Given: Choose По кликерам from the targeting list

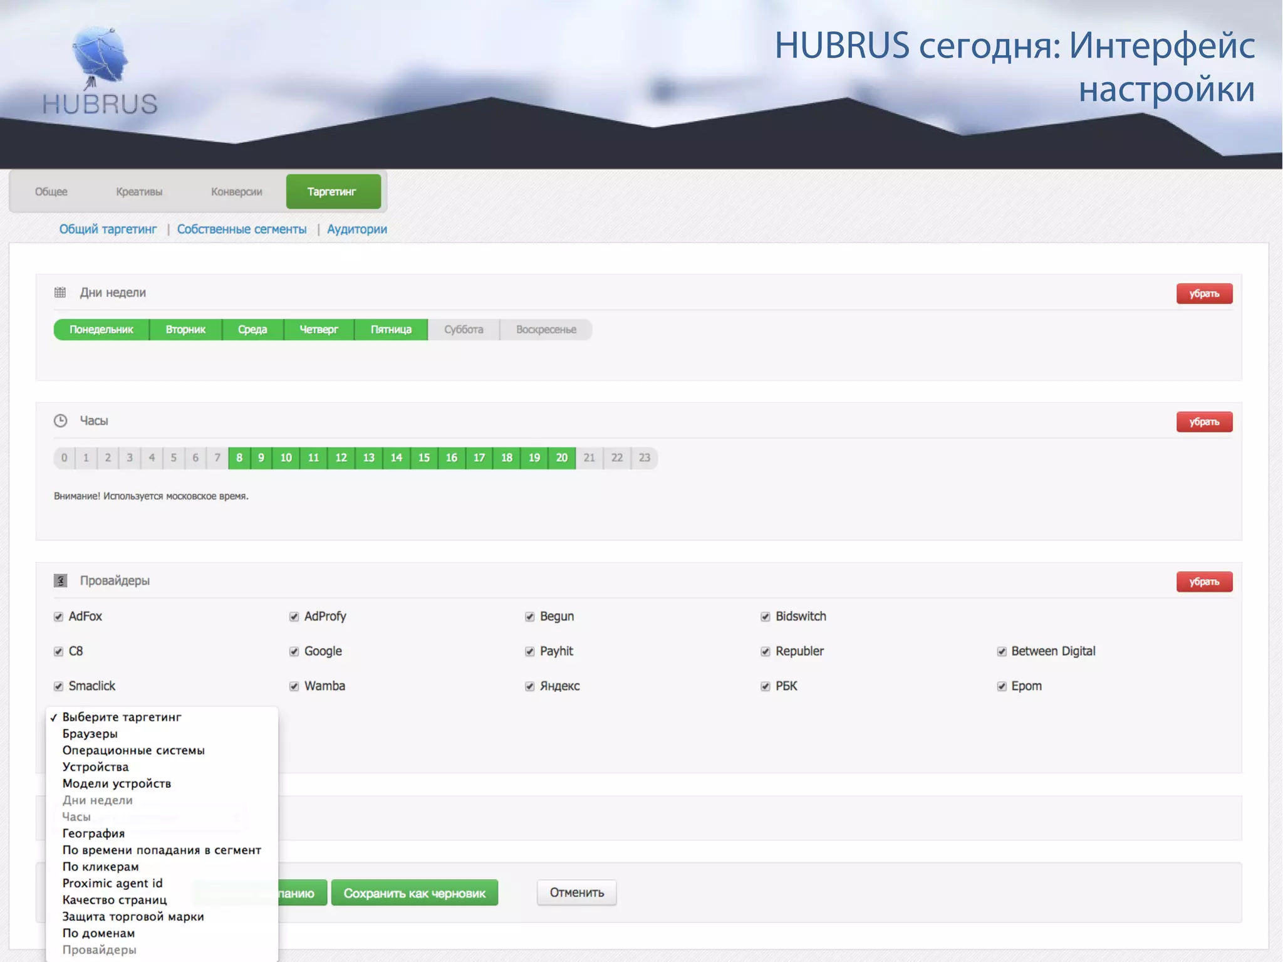Looking at the screenshot, I should pyautogui.click(x=162, y=867).
